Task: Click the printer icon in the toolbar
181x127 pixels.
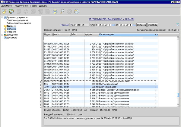Action: click(55, 11)
